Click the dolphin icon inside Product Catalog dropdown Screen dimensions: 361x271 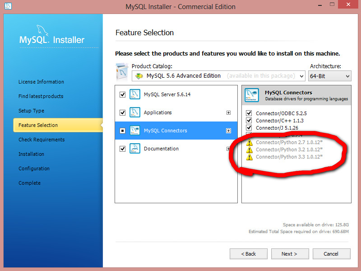click(x=139, y=76)
